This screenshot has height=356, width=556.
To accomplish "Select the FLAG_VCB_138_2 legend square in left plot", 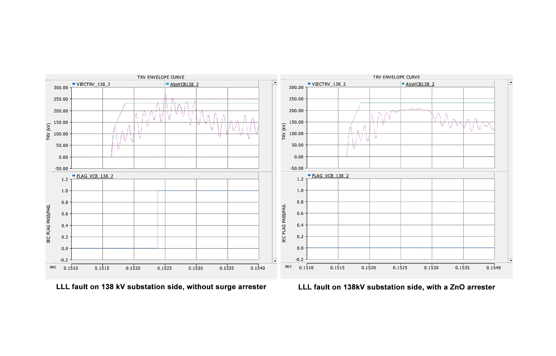I will [x=73, y=176].
